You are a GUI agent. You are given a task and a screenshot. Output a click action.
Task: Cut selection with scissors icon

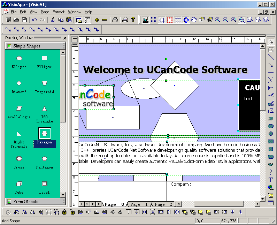pos(53,20)
